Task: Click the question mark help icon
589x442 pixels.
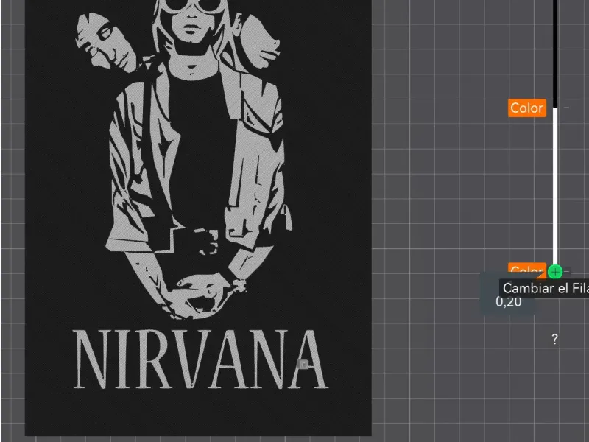Action: click(x=555, y=339)
